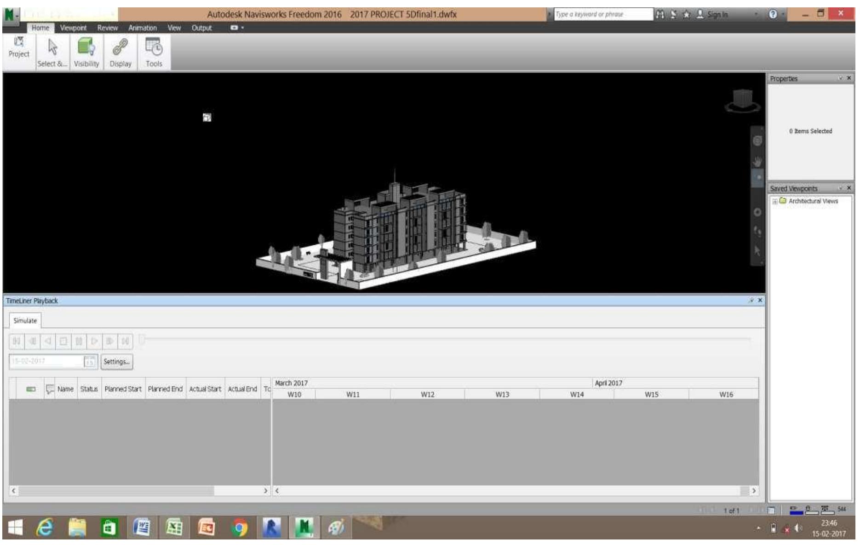860x545 pixels.
Task: Click the Settings... button
Action: 117,361
